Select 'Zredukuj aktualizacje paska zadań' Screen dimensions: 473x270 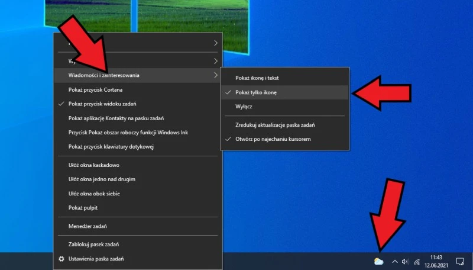pyautogui.click(x=275, y=125)
